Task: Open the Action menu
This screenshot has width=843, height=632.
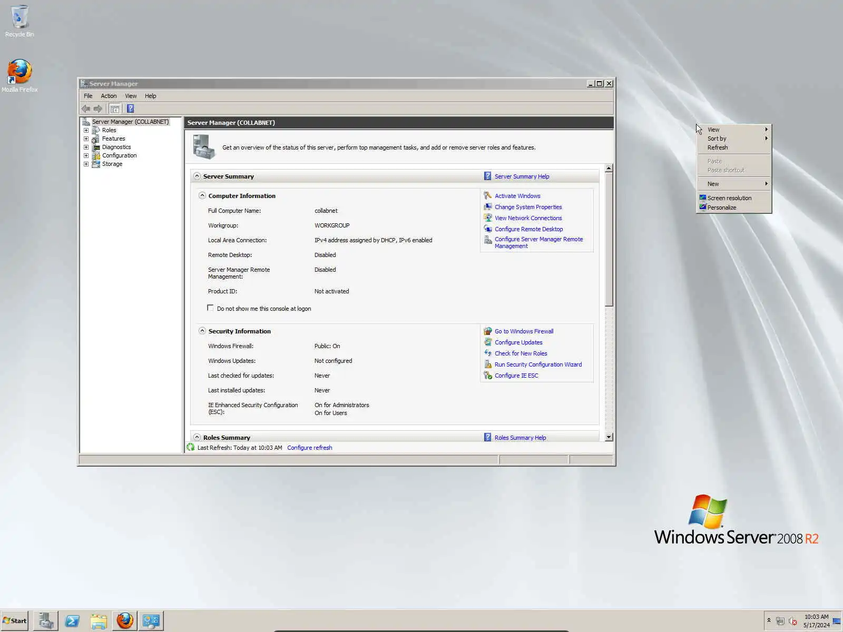Action: (109, 96)
